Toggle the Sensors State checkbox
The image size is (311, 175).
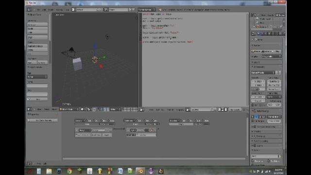(x=109, y=121)
